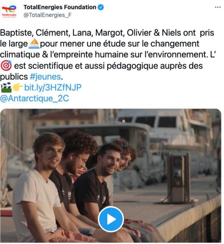Follow the bit.ly/3HZfNJP link

pyautogui.click(x=53, y=87)
